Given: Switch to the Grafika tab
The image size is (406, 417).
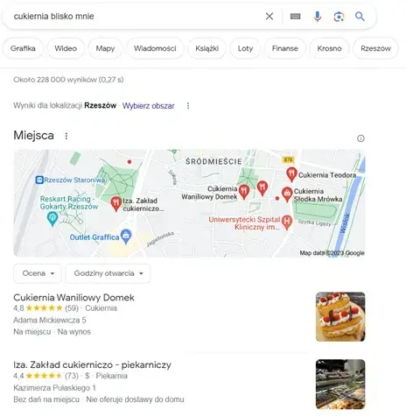Looking at the screenshot, I should click(23, 48).
